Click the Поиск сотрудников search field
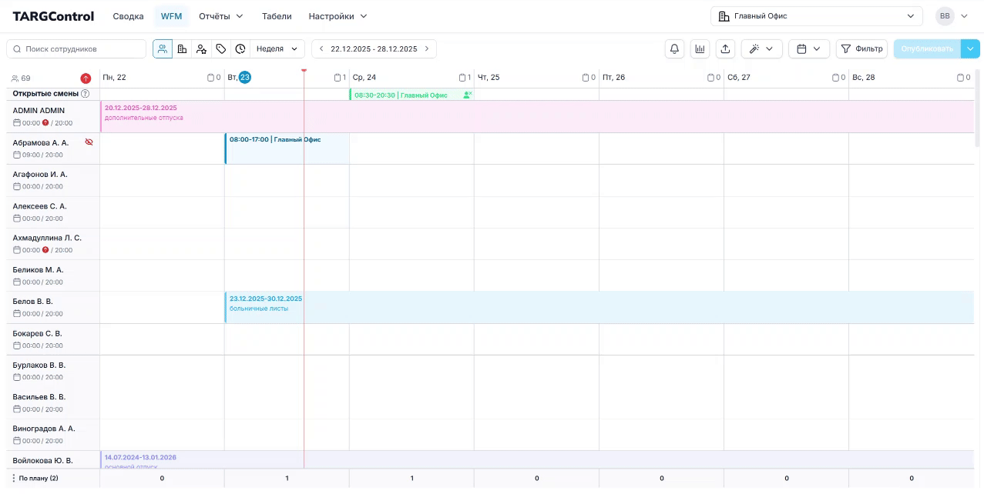This screenshot has height=494, width=984. pyautogui.click(x=76, y=49)
